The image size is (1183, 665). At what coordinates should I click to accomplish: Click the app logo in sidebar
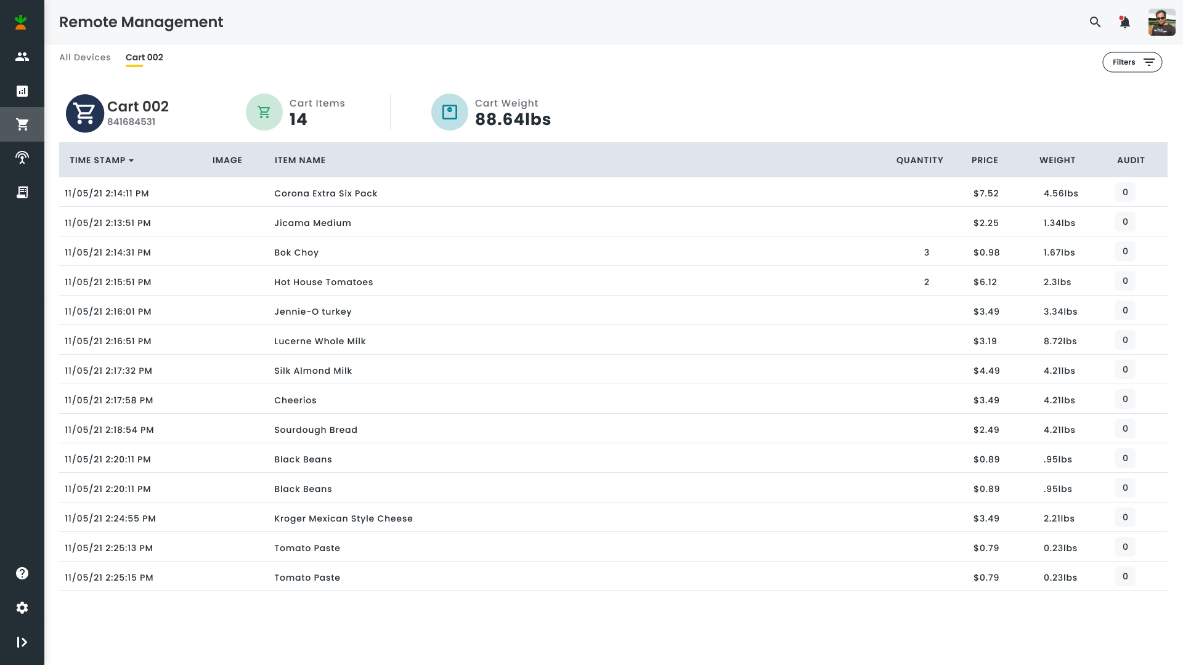[x=22, y=22]
